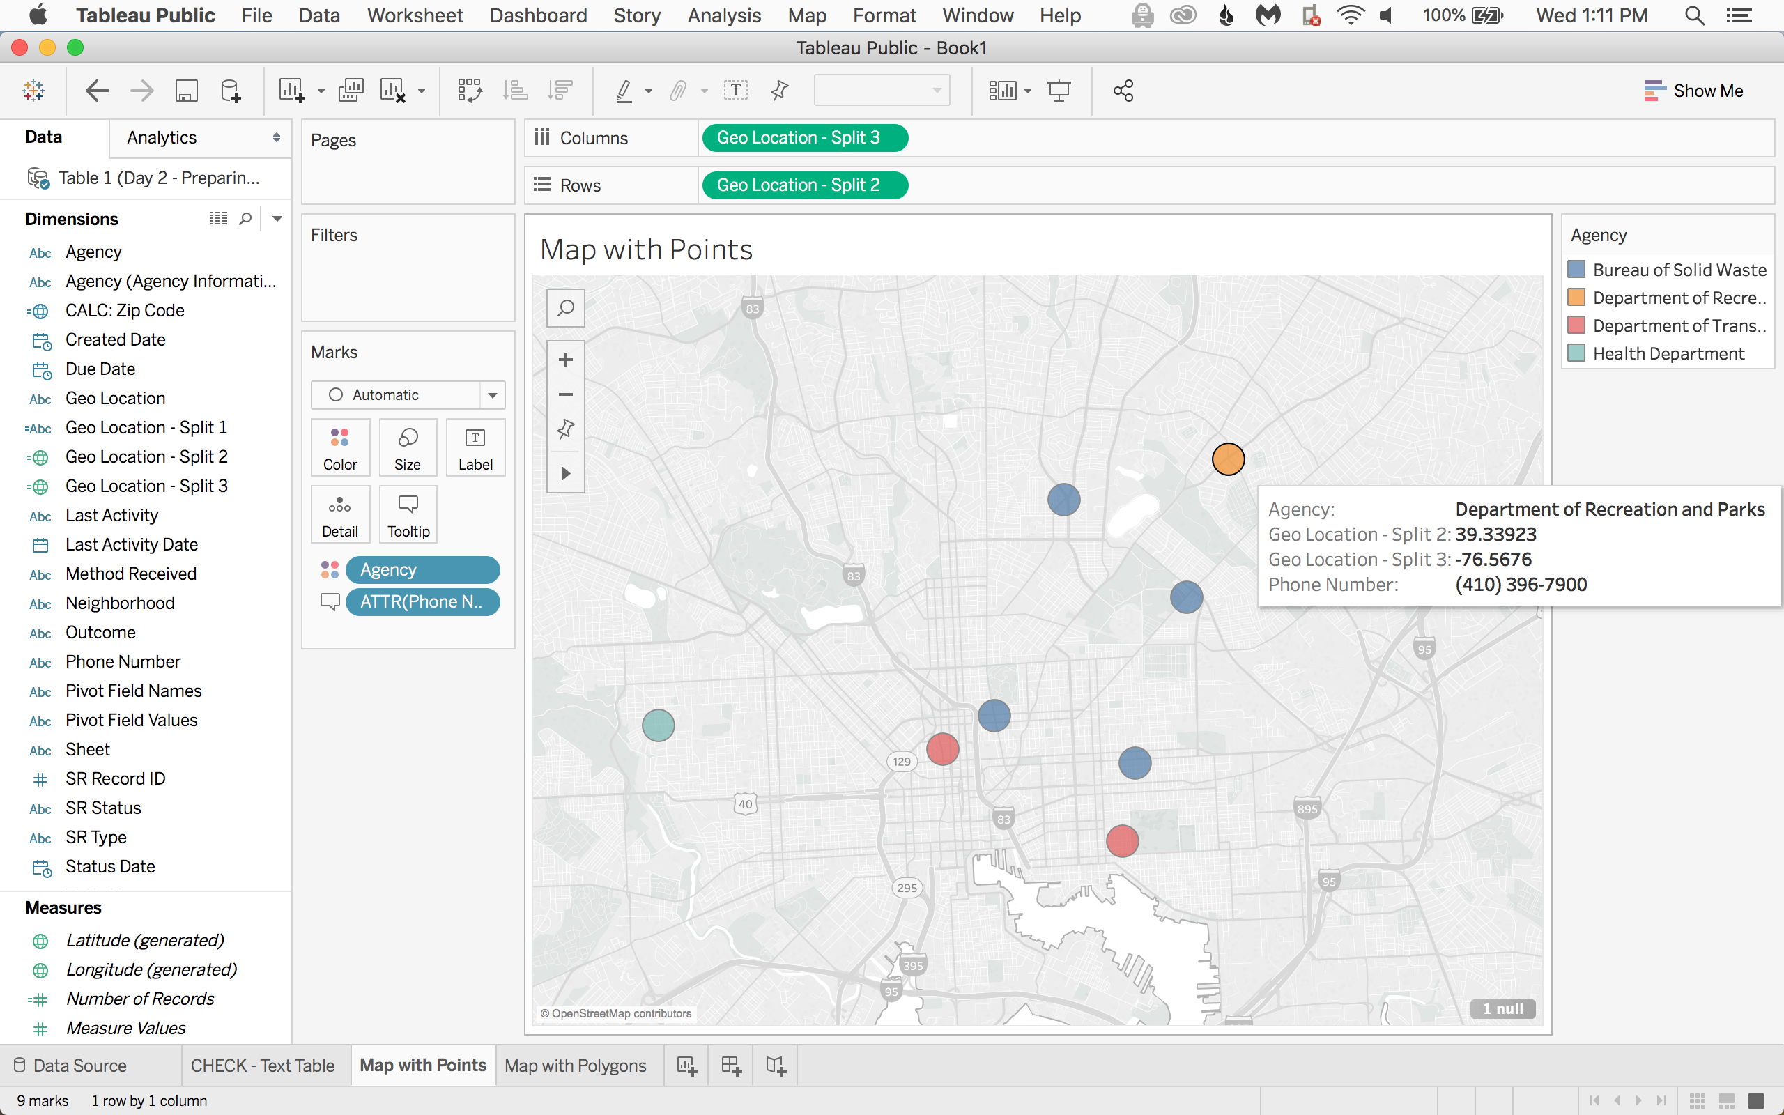Open the Analytics pane dropdown

coord(277,138)
